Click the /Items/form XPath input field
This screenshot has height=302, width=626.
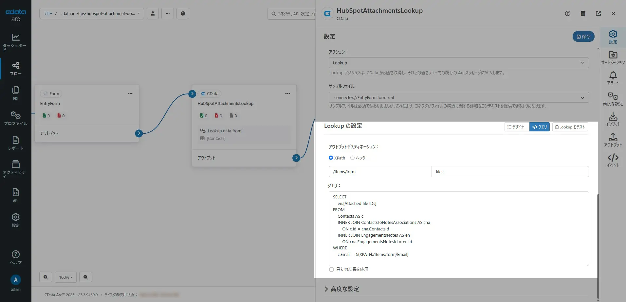click(379, 171)
